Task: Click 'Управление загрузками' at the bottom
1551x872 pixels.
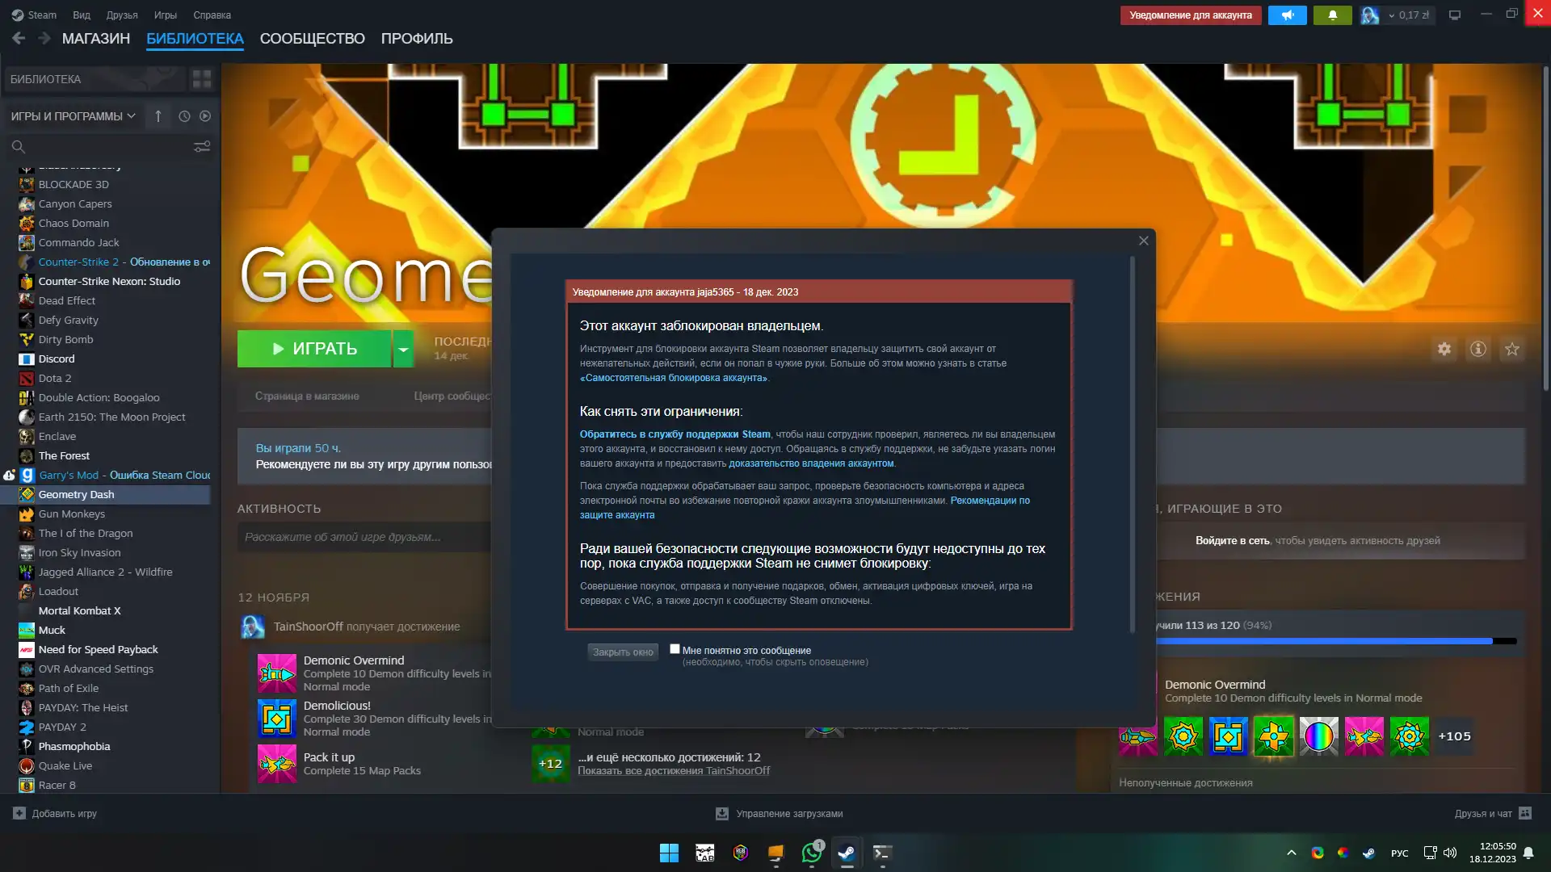Action: [x=789, y=814]
